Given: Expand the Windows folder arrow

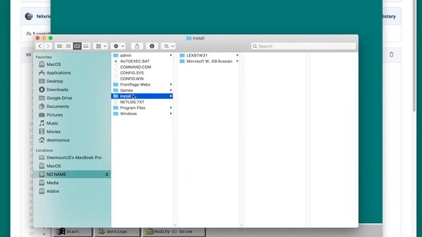Looking at the screenshot, I should [x=171, y=114].
